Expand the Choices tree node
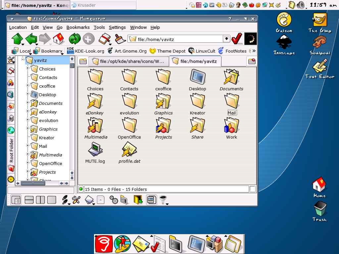The width and height of the screenshot is (339, 254). pos(27,68)
